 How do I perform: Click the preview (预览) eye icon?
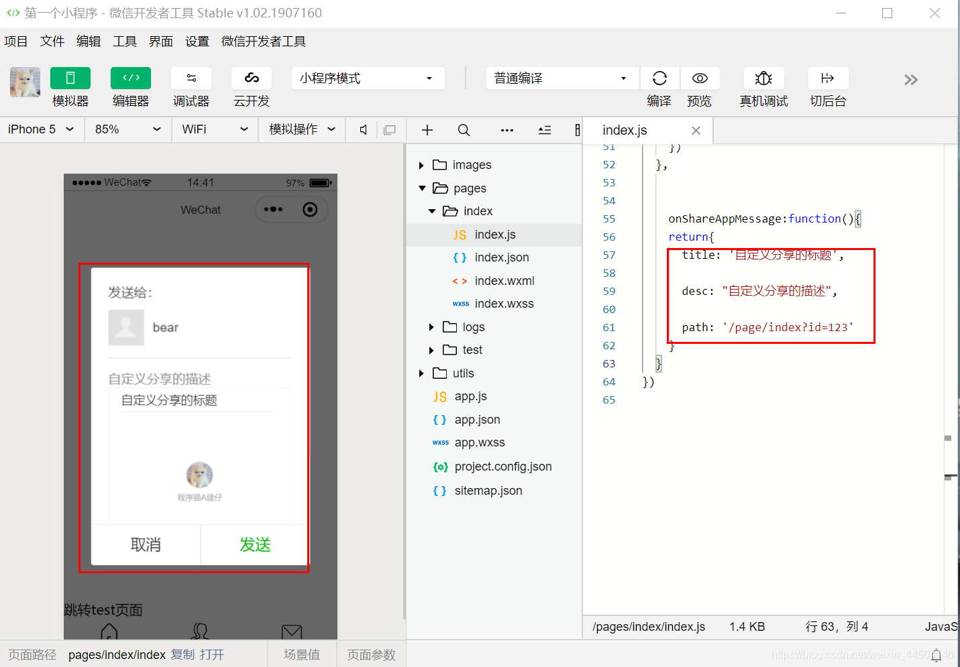[700, 78]
